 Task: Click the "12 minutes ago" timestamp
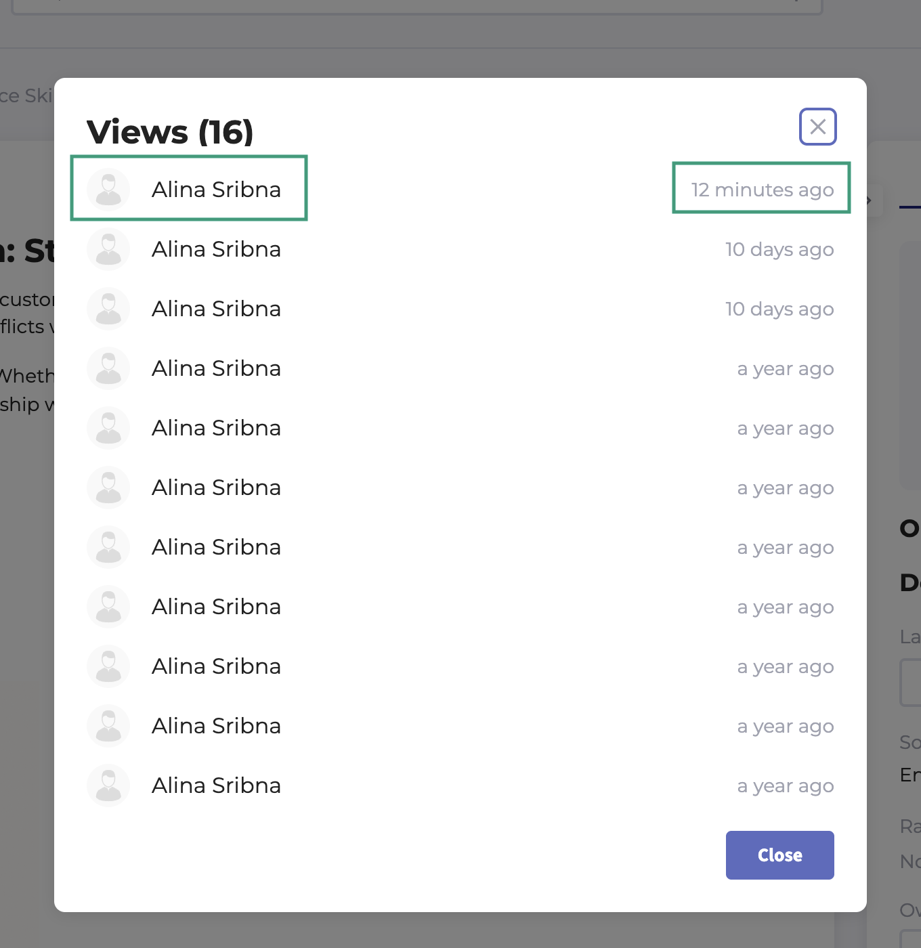pyautogui.click(x=762, y=190)
